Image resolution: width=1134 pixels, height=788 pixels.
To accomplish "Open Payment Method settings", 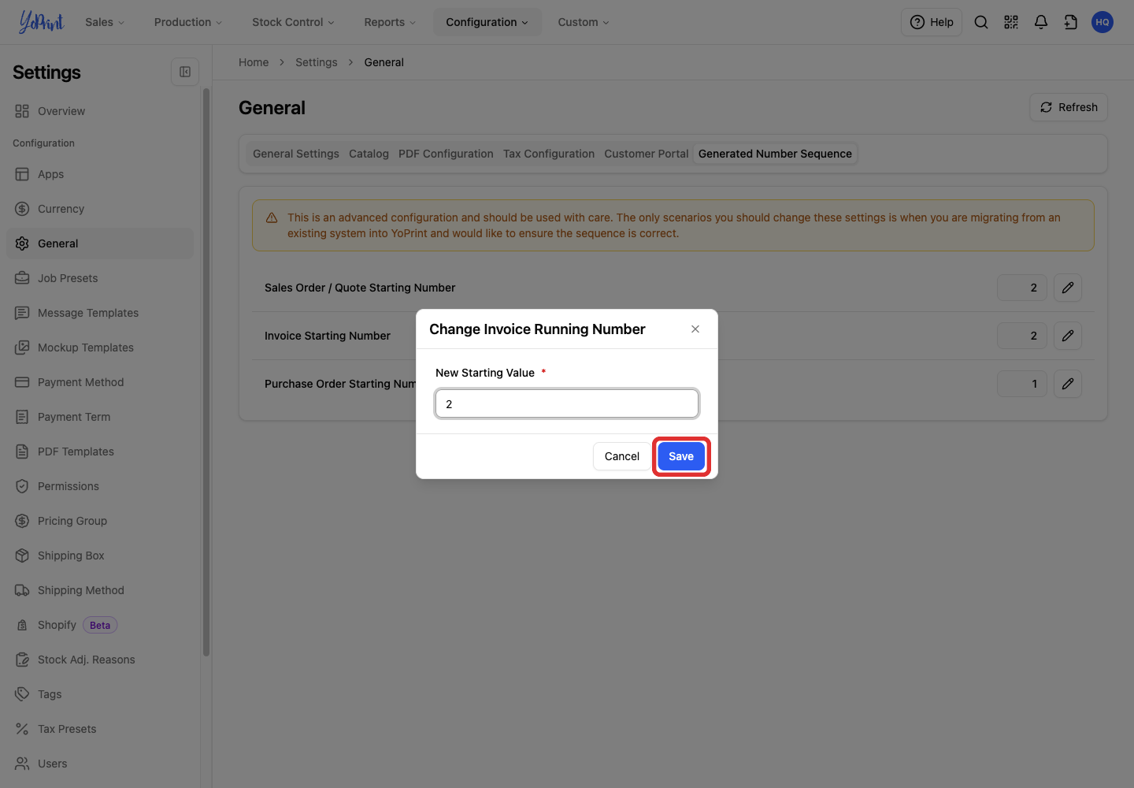I will (100, 382).
